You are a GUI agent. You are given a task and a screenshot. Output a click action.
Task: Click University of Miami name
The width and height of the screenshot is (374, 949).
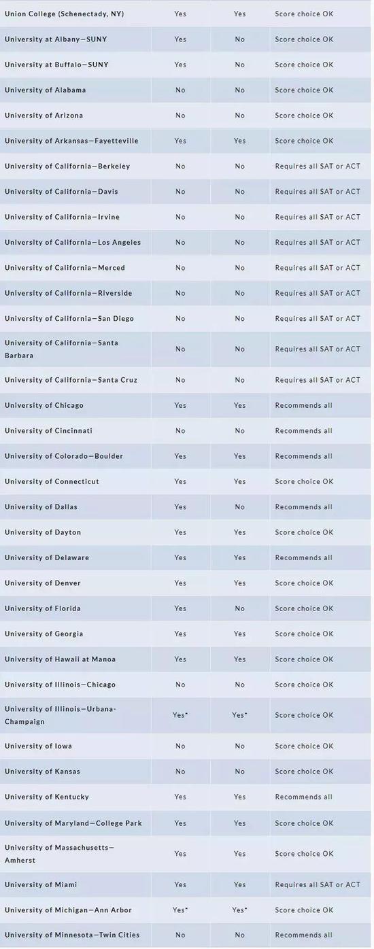(x=41, y=885)
